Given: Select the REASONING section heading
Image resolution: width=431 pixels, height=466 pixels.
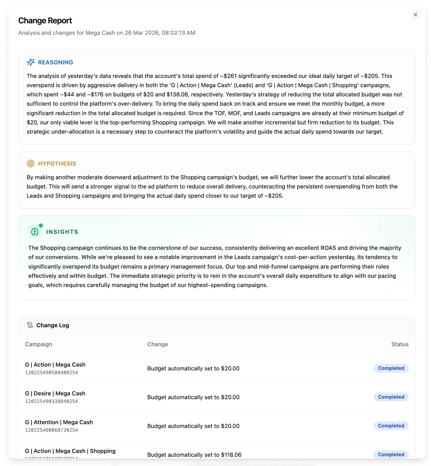Looking at the screenshot, I should 55,62.
